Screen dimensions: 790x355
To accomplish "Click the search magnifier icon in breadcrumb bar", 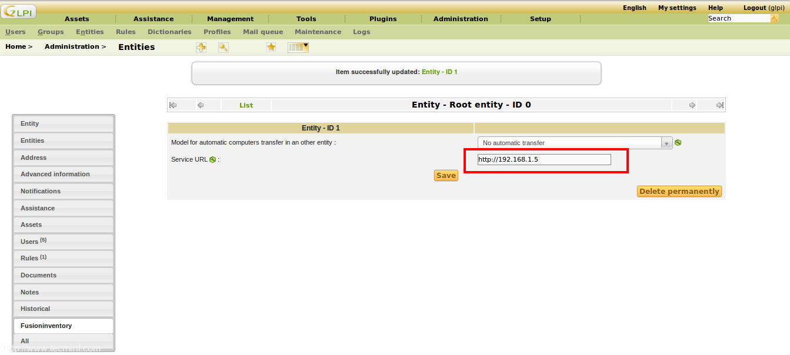I will (x=224, y=48).
